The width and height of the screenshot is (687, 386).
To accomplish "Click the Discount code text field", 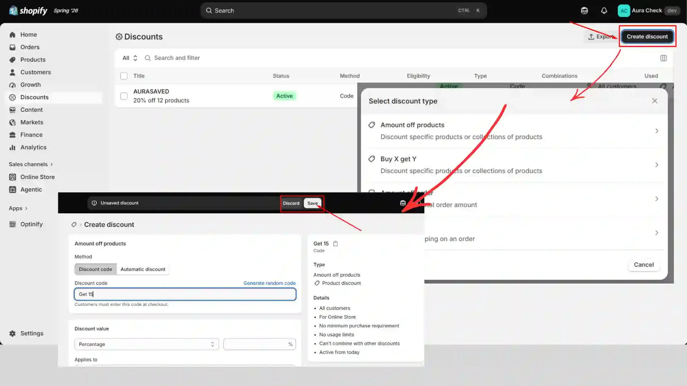I will 185,294.
